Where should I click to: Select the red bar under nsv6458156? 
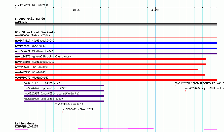click(110, 64)
